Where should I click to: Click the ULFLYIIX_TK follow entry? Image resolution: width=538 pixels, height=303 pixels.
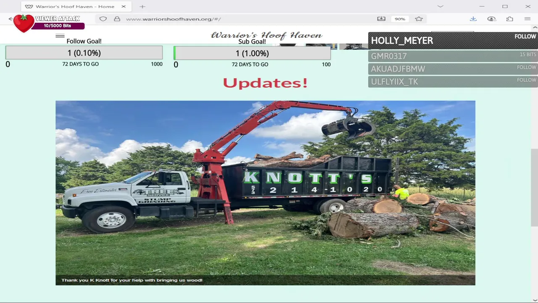(x=453, y=81)
